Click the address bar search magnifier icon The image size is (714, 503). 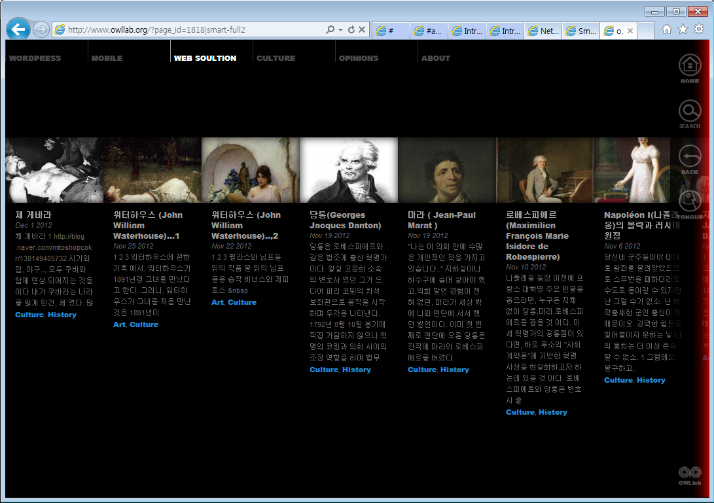tap(330, 29)
